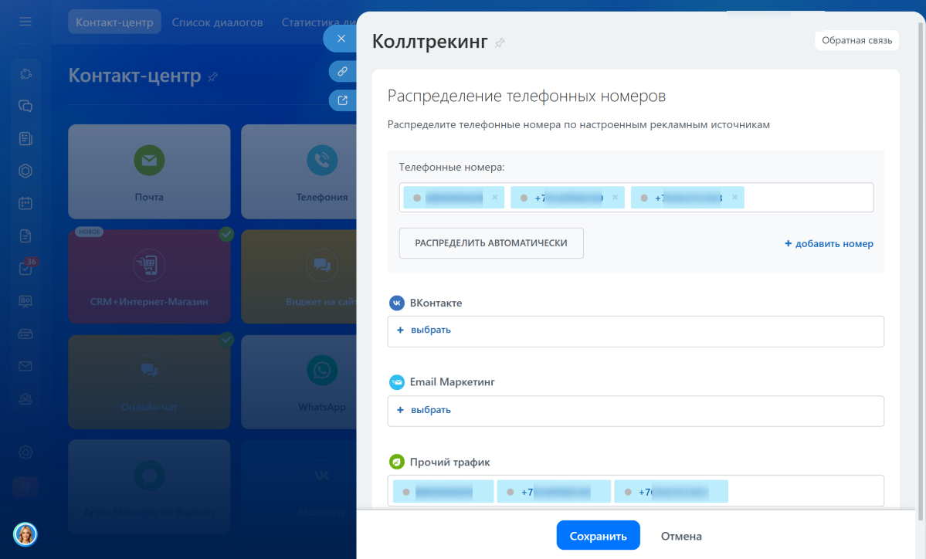
Task: Open tasks icon with 36 badge
Action: (25, 269)
